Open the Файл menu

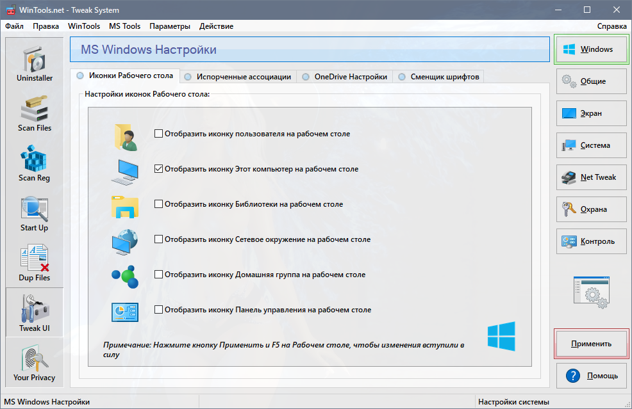14,26
